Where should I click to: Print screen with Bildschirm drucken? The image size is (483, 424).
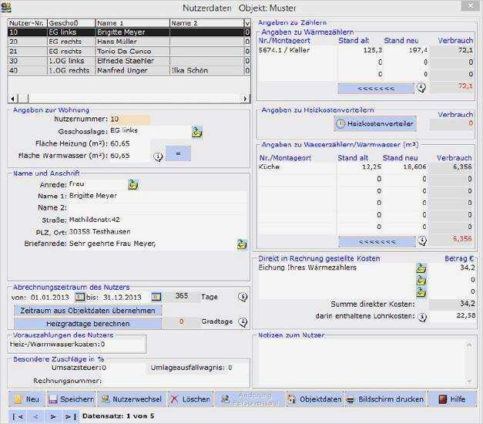385,399
